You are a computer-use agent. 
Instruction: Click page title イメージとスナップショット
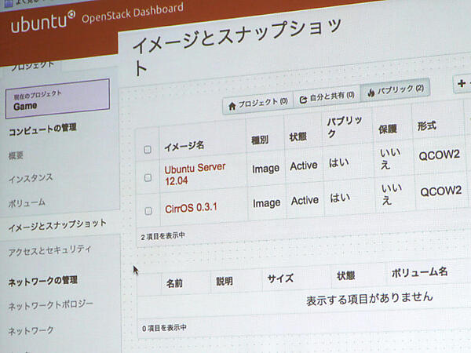click(x=237, y=45)
